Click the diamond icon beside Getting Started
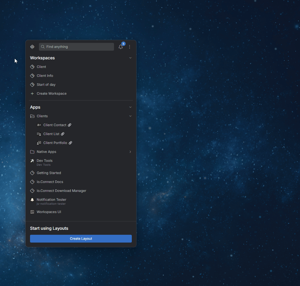 pos(32,173)
